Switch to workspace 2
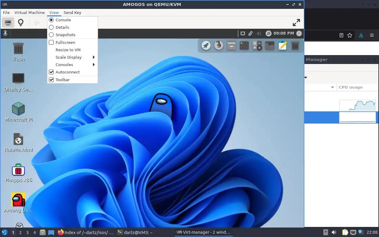 [x=20, y=233]
